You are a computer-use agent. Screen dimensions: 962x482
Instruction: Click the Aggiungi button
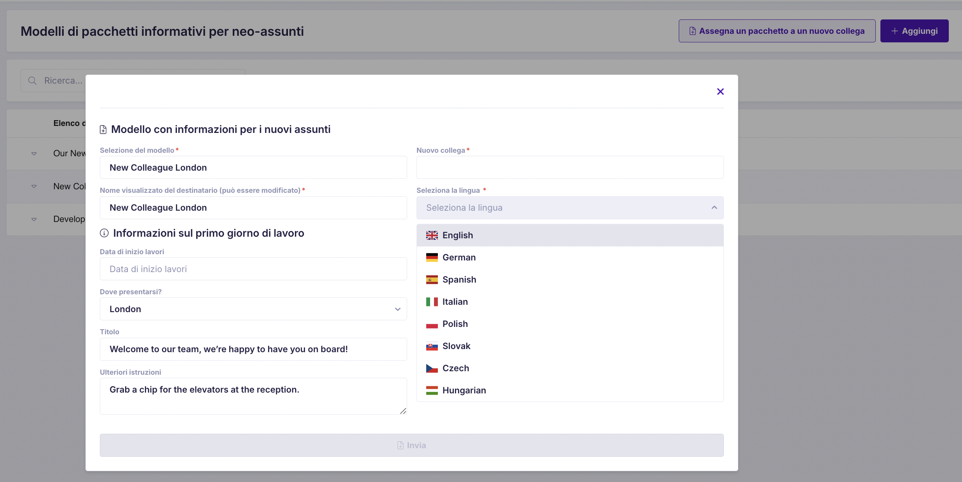click(x=914, y=31)
